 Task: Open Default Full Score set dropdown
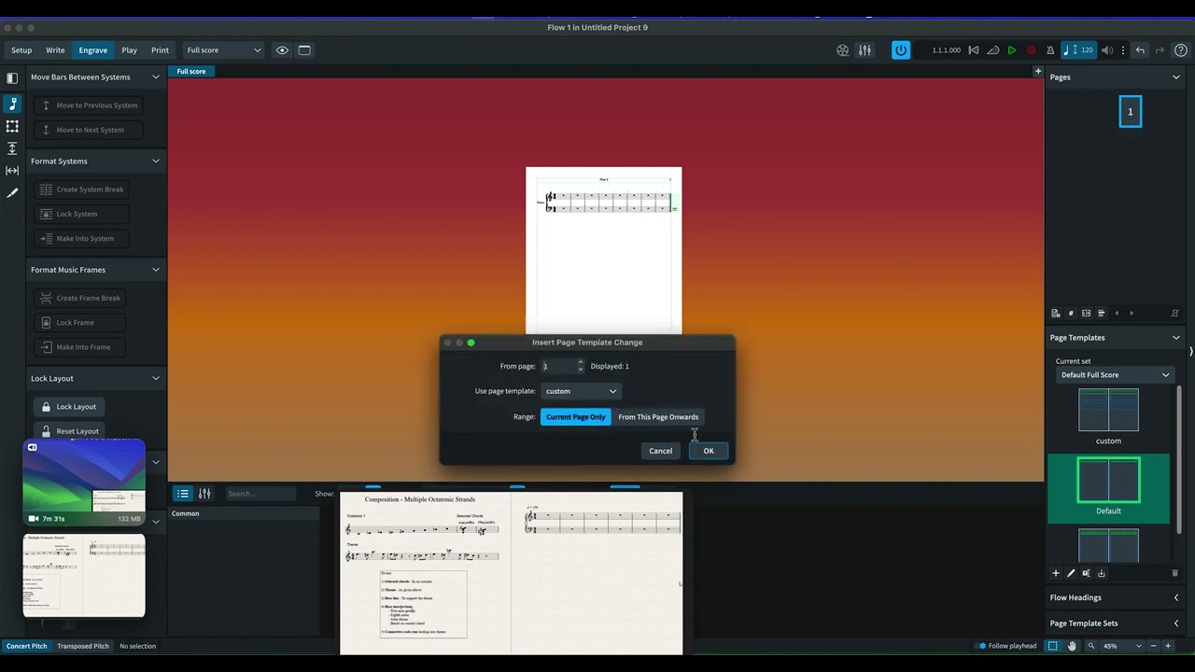click(1115, 375)
